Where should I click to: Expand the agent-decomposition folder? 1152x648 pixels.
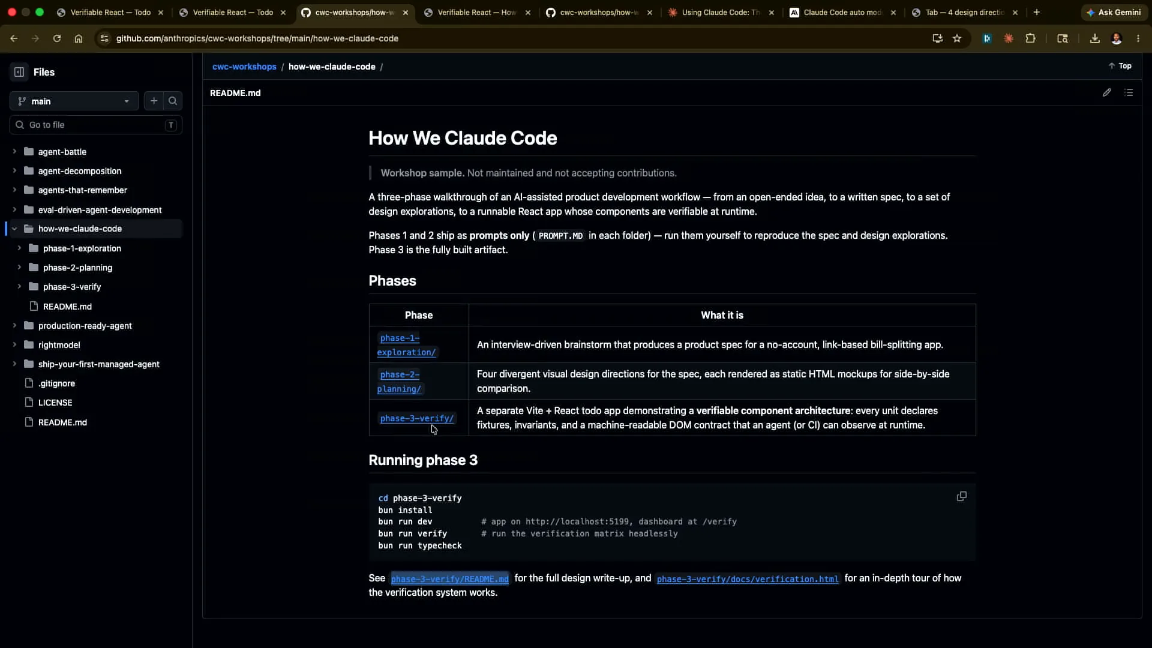(14, 171)
